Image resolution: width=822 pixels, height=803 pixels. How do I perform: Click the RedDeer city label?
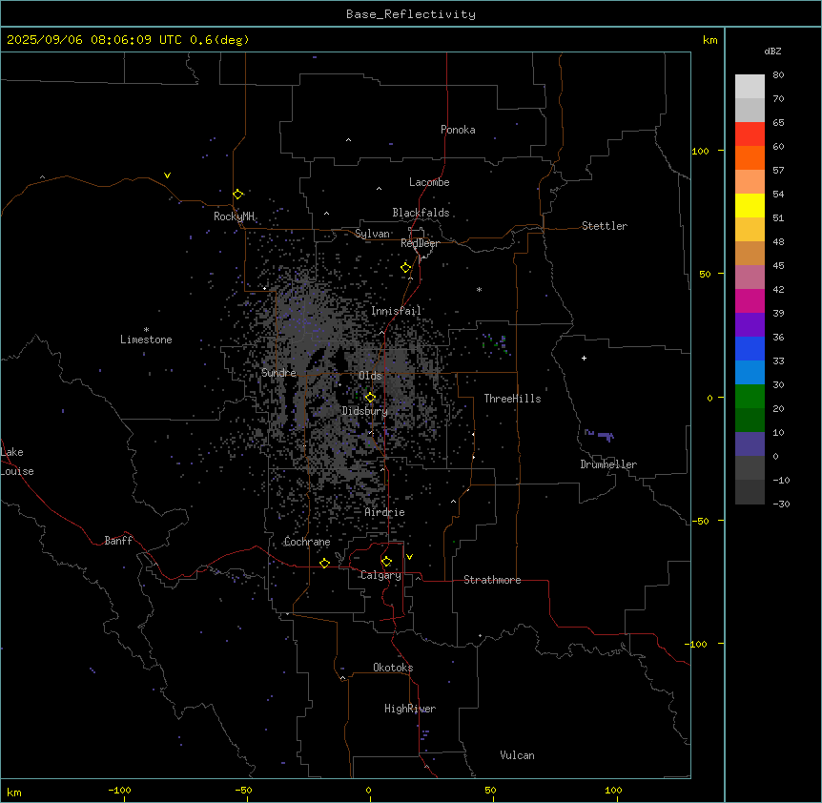(421, 243)
